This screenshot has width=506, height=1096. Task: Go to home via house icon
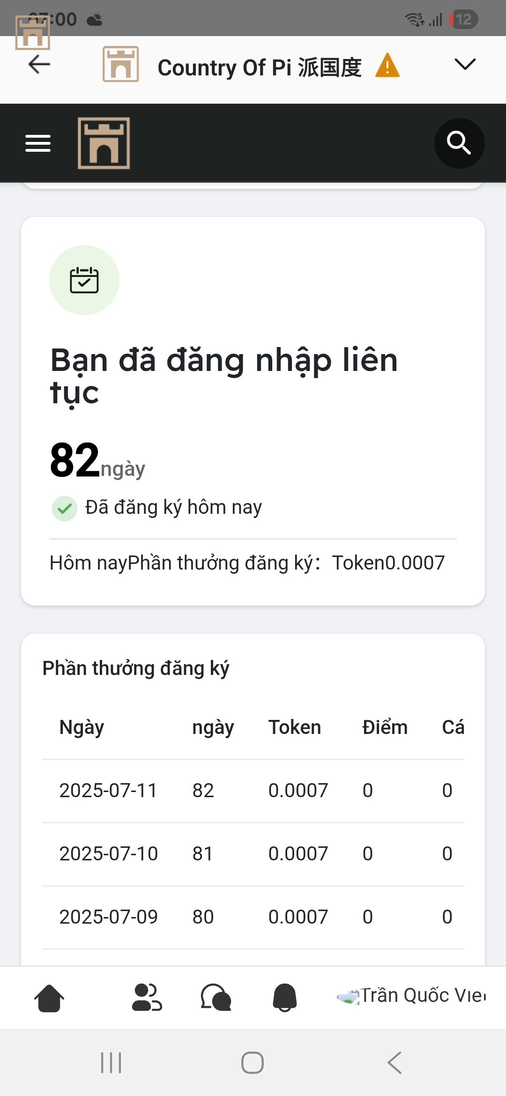(x=49, y=998)
